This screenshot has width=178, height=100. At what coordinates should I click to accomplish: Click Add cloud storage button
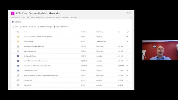pyautogui.click(x=45, y=27)
